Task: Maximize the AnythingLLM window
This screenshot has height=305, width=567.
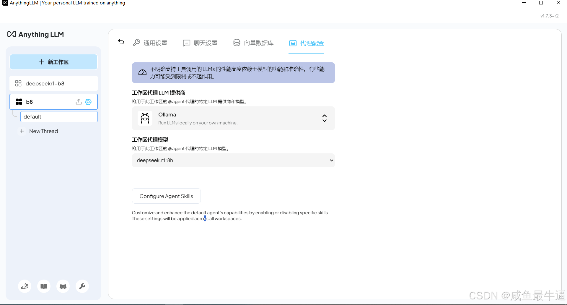Action: (541, 3)
